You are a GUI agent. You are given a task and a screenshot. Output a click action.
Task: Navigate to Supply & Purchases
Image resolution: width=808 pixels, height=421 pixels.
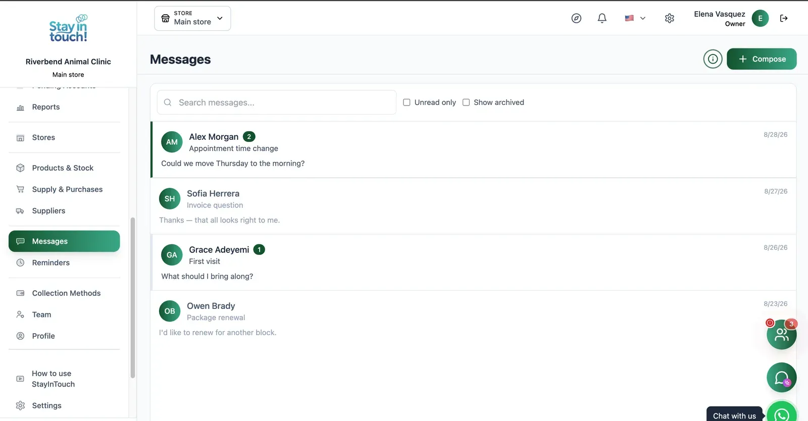pos(64,189)
